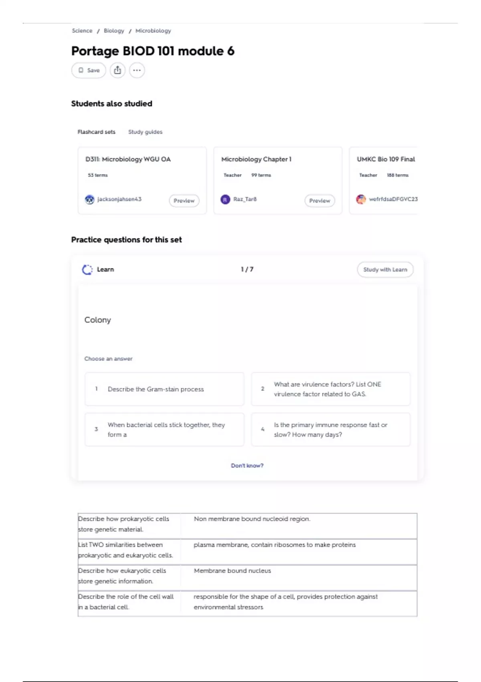Screen dimensions: 481x682
Task: Switch to Study guides tab
Action: (x=145, y=132)
